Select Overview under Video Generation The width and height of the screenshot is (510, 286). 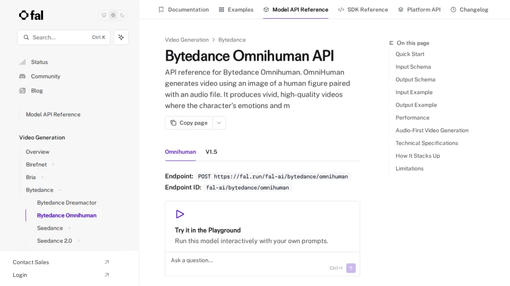pos(37,152)
